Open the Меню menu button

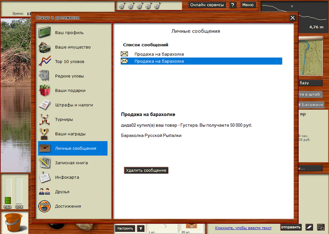248,5
